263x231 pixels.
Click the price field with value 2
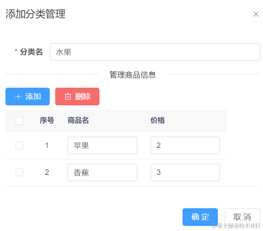(185, 145)
